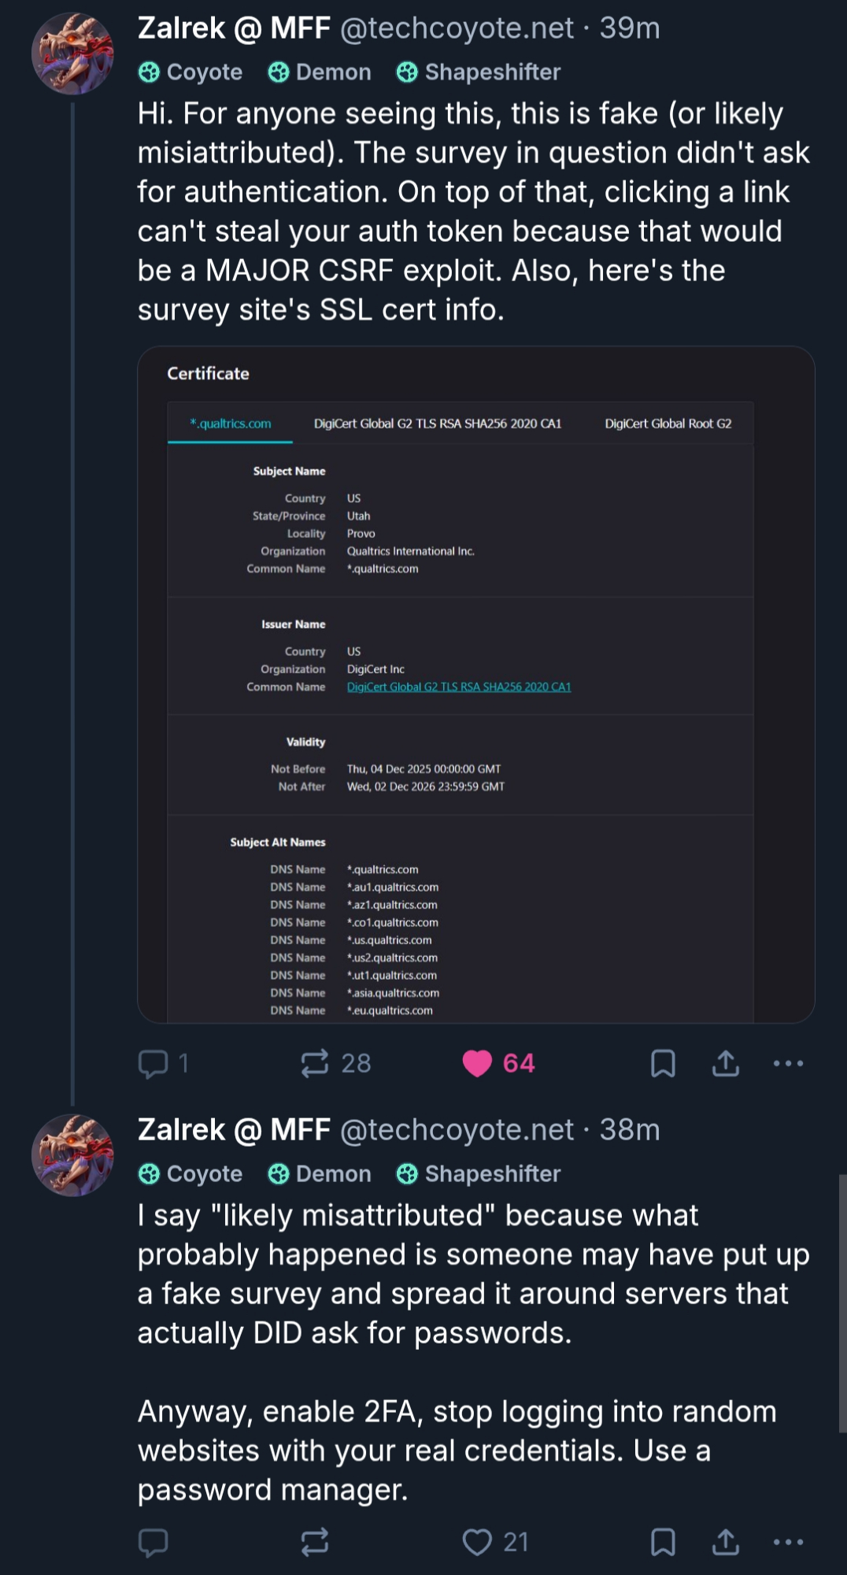Viewport: 847px width, 1575px height.
Task: Open Zalrek's avatar on the second post
Action: [72, 1155]
